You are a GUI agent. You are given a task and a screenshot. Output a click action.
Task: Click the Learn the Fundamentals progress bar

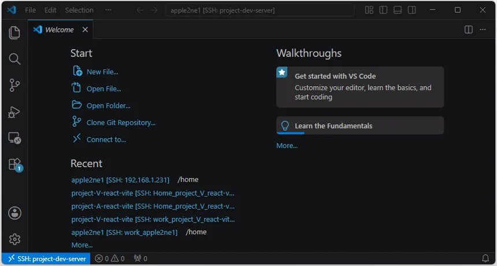click(290, 133)
